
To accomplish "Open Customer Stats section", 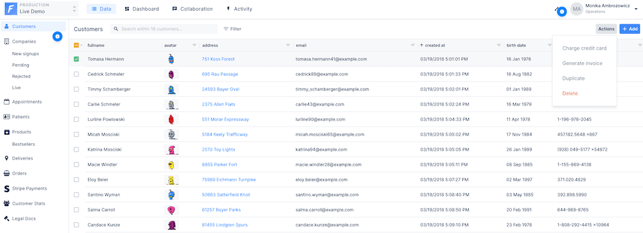I will point(29,203).
